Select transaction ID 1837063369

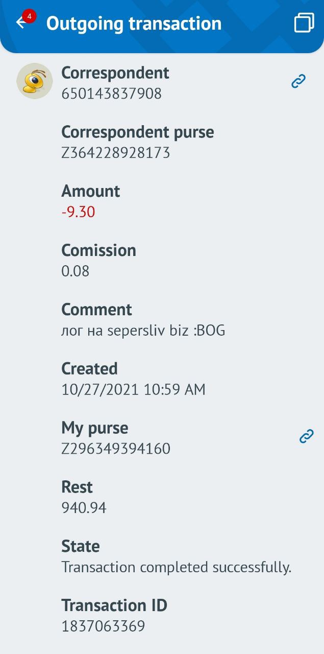103,626
